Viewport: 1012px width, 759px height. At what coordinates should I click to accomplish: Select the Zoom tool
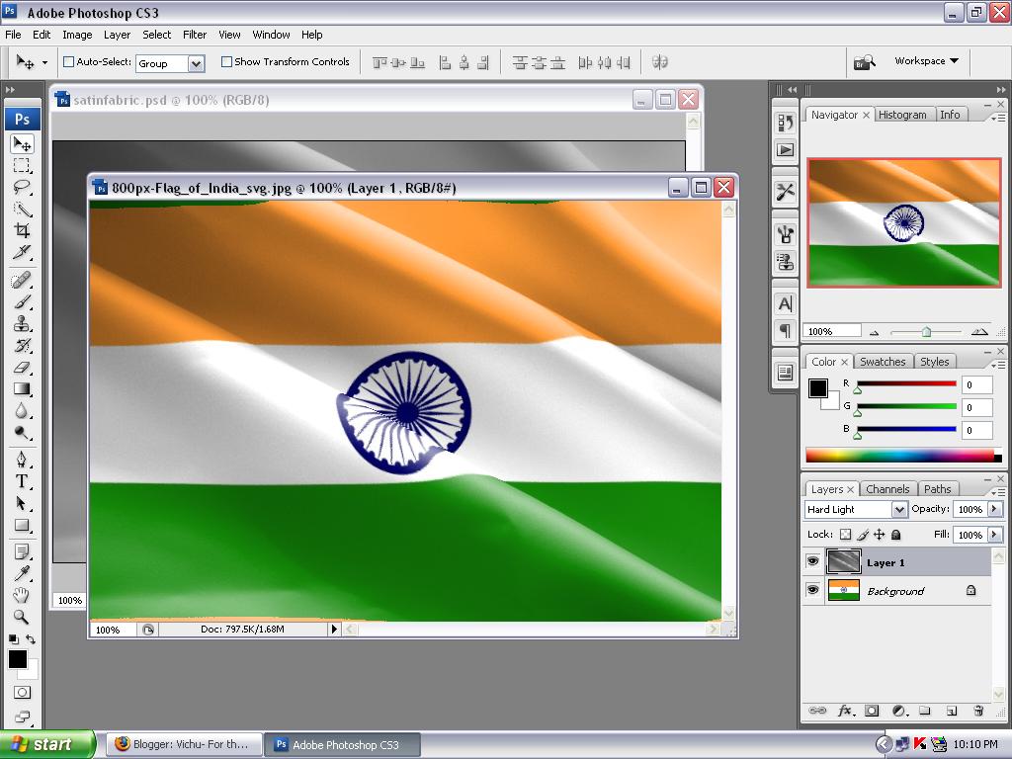point(22,617)
